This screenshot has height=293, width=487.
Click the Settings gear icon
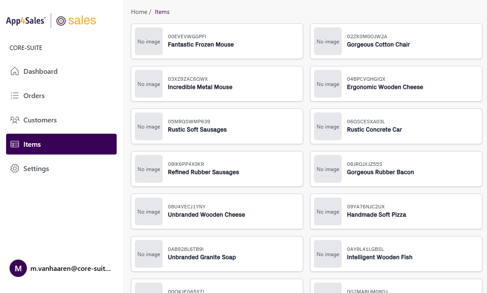coord(15,168)
